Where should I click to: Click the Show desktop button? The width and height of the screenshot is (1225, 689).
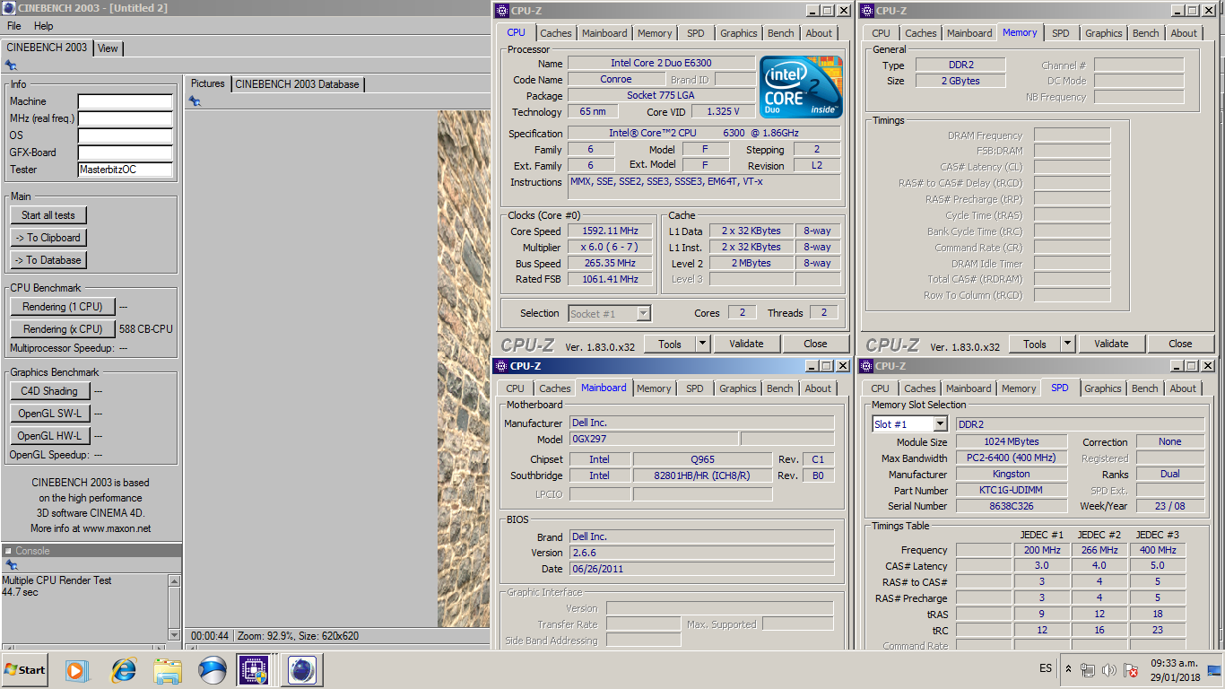pos(1214,669)
